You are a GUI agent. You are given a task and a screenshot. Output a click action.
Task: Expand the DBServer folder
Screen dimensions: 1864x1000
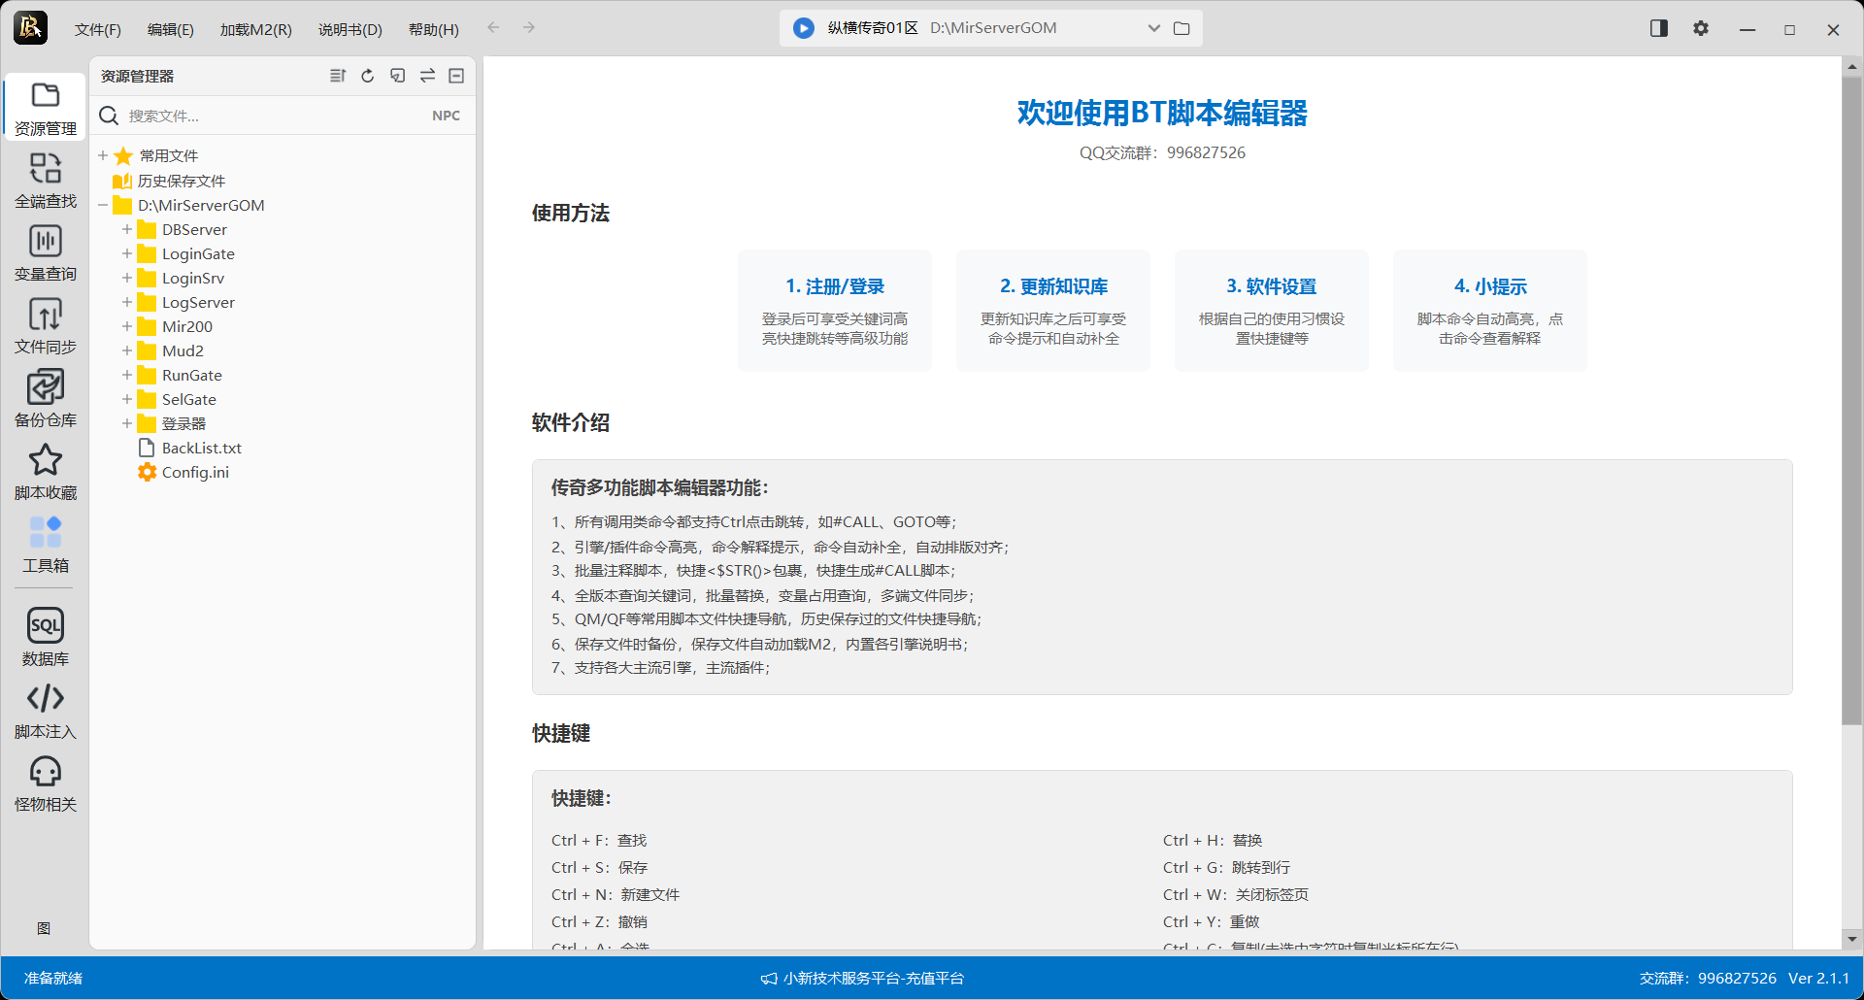127,229
